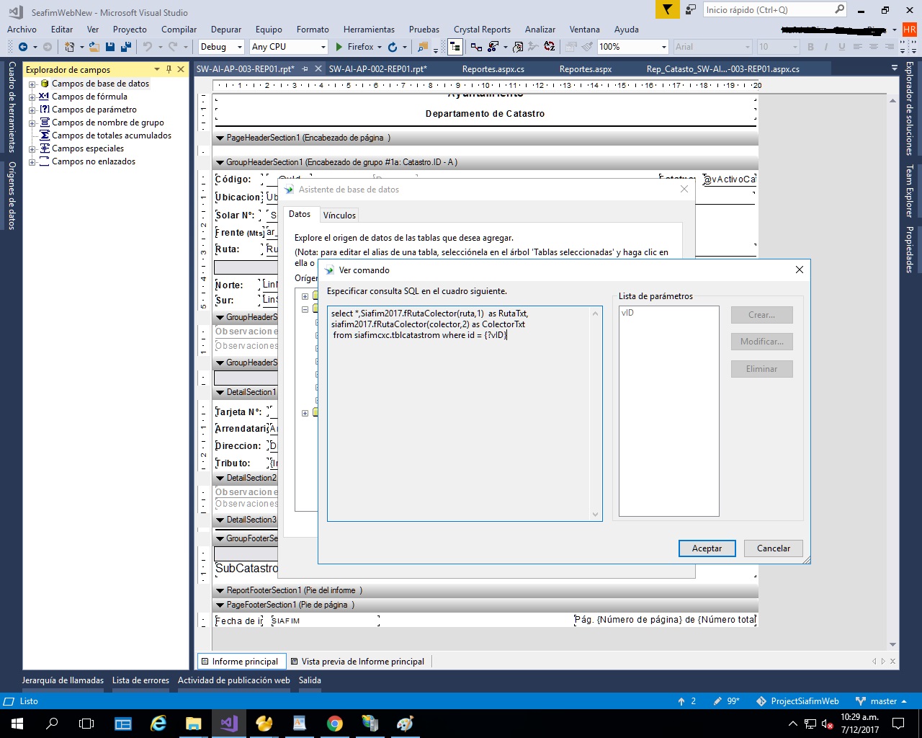The image size is (922, 738).
Task: Expand Campos de nombre de grupo node
Action: [x=32, y=123]
